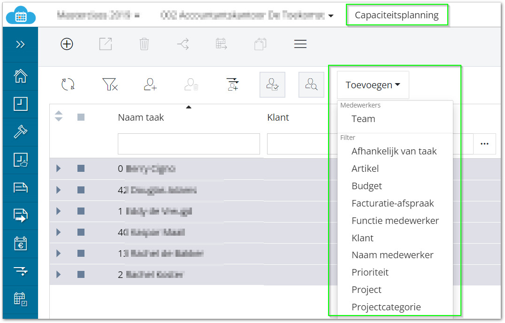Screen dimensions: 505x323
Task: Open the home icon in sidebar
Action: [20, 76]
